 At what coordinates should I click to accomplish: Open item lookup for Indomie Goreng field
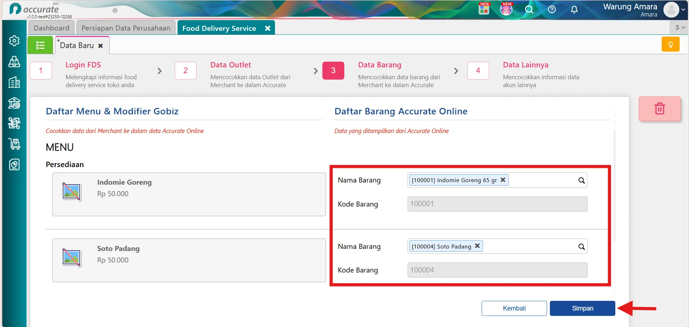point(581,180)
